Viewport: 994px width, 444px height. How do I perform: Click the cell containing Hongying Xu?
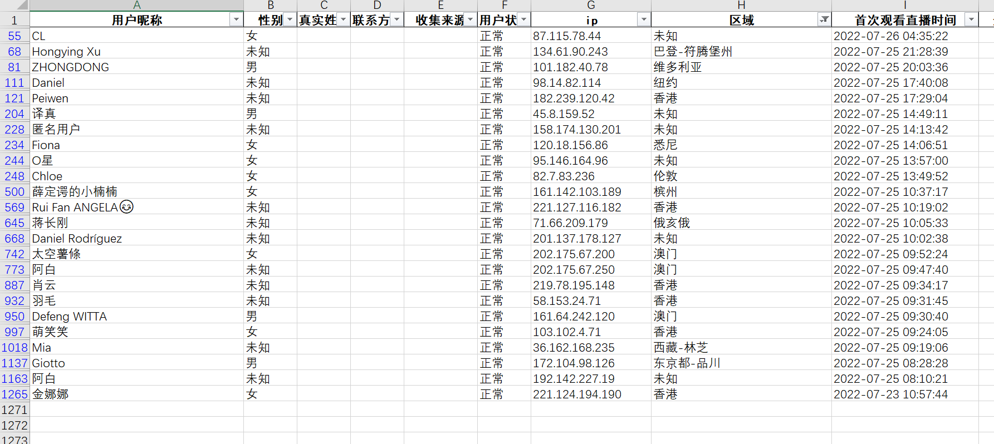[136, 52]
